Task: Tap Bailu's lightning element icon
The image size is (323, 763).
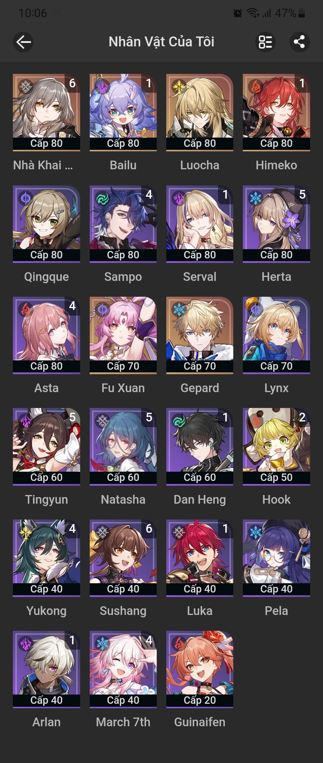Action: pyautogui.click(x=102, y=87)
